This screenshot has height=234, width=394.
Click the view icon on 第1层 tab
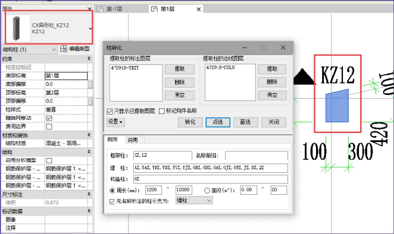click(154, 9)
